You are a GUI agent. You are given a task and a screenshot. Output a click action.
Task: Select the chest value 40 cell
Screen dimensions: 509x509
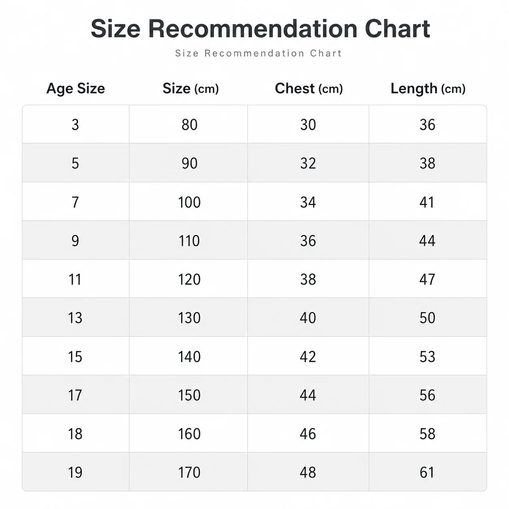point(308,317)
